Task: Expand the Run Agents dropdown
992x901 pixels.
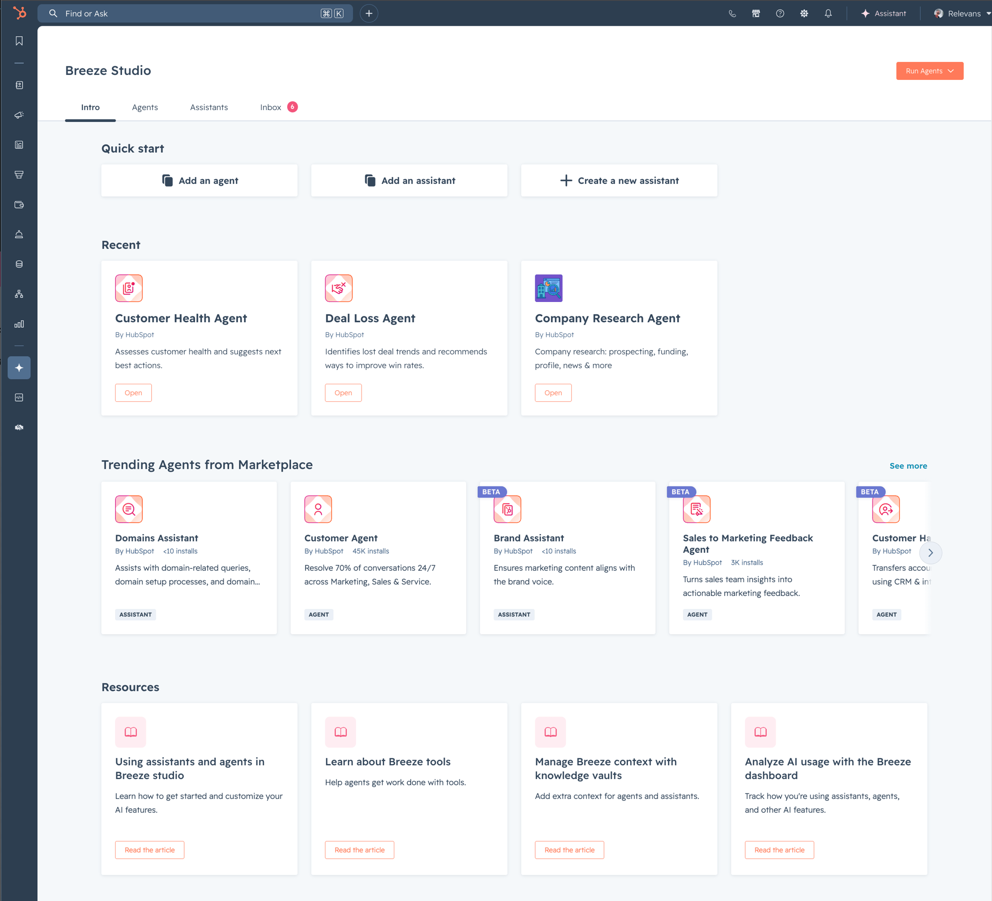Action: point(930,71)
